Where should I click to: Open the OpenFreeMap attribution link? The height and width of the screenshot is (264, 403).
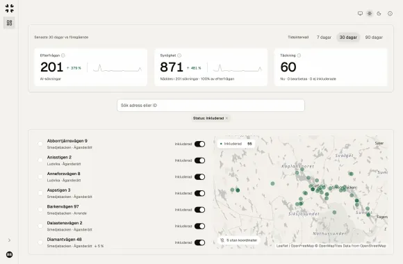pos(302,246)
